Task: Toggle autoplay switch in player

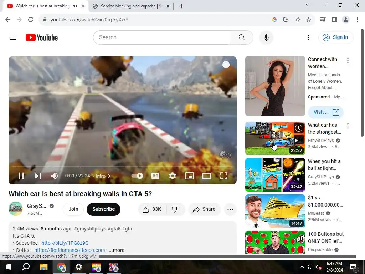Action: pos(137,176)
